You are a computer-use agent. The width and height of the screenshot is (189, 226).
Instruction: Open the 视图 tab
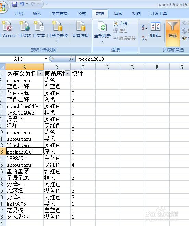[x=136, y=14]
